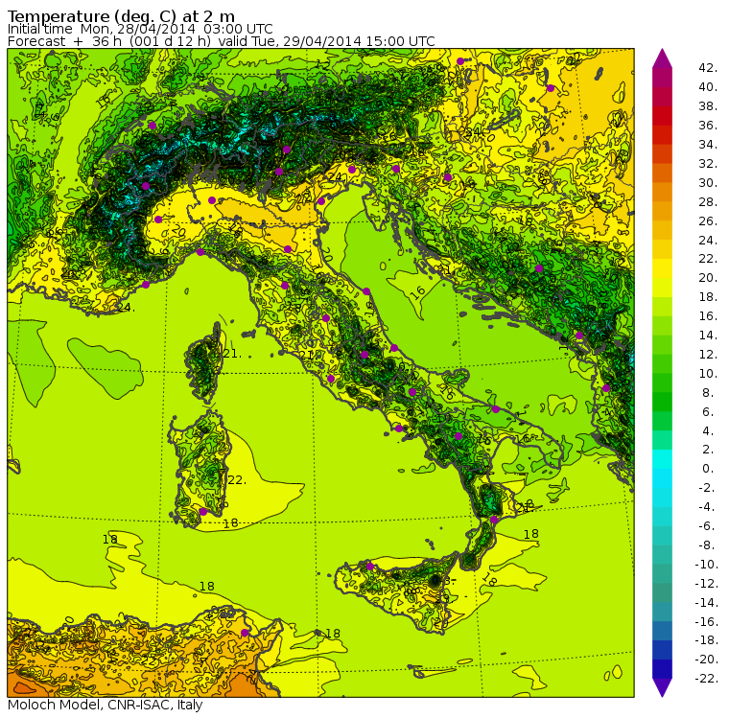729x718 pixels.
Task: Click the '28.' color bar label
Action: [x=708, y=201]
